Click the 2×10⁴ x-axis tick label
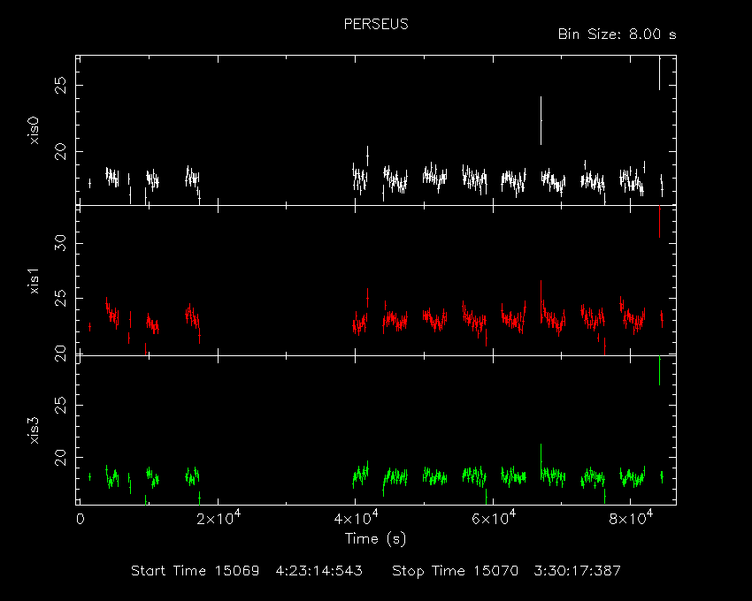This screenshot has height=601, width=752. coord(219,517)
